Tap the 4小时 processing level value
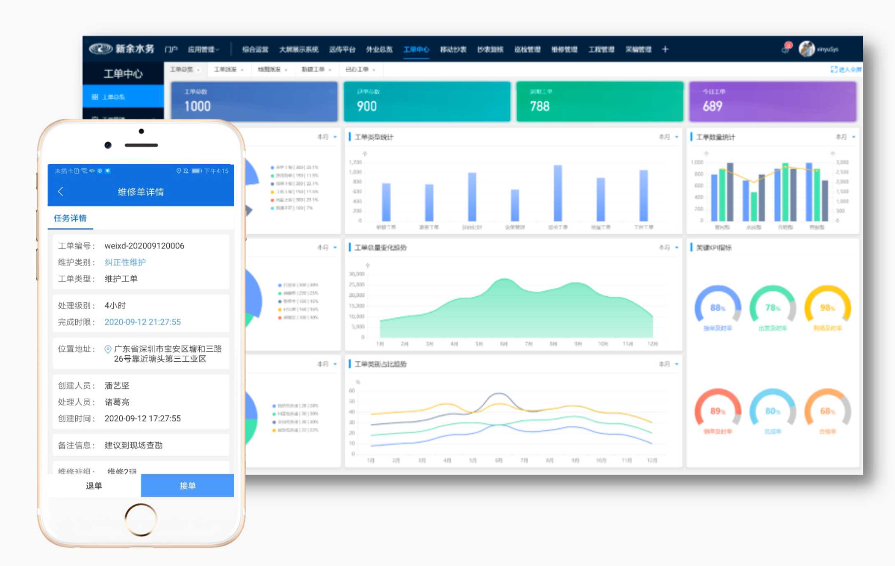This screenshot has height=566, width=895. tap(115, 306)
